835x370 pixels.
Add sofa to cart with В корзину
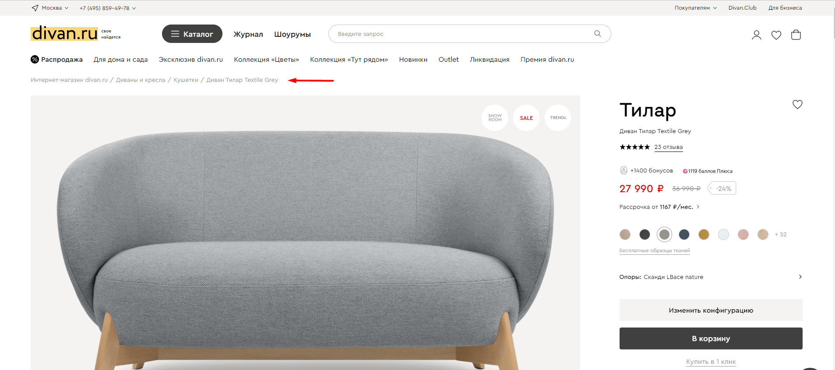(x=710, y=338)
